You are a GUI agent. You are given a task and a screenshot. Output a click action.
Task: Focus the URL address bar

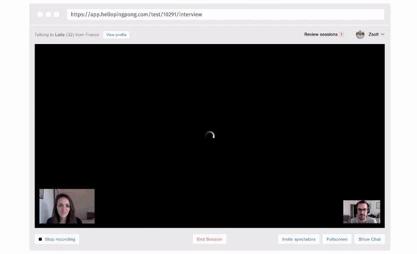click(x=226, y=14)
